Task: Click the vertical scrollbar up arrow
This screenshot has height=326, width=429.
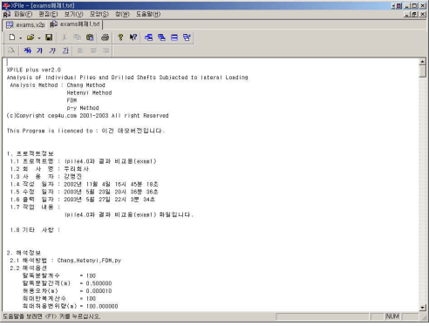Action: [423, 62]
